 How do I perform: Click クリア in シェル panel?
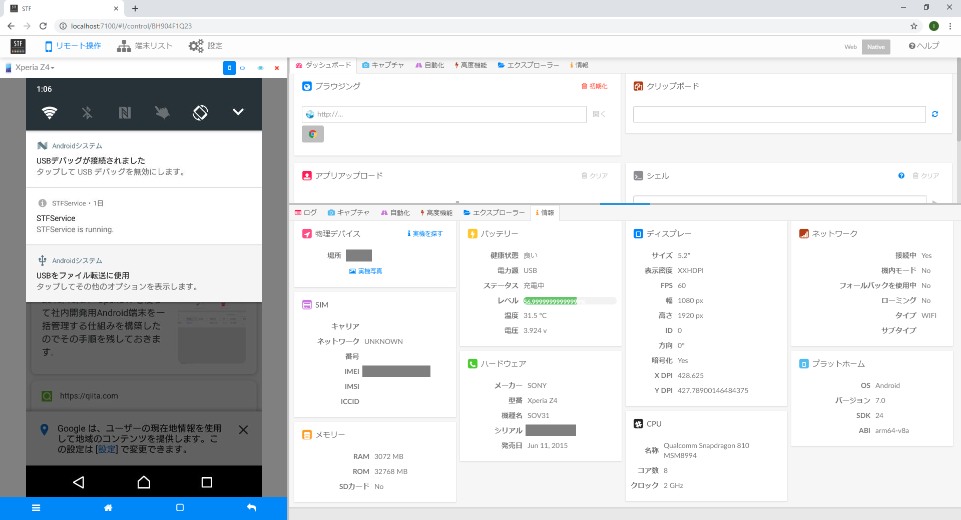coord(926,176)
